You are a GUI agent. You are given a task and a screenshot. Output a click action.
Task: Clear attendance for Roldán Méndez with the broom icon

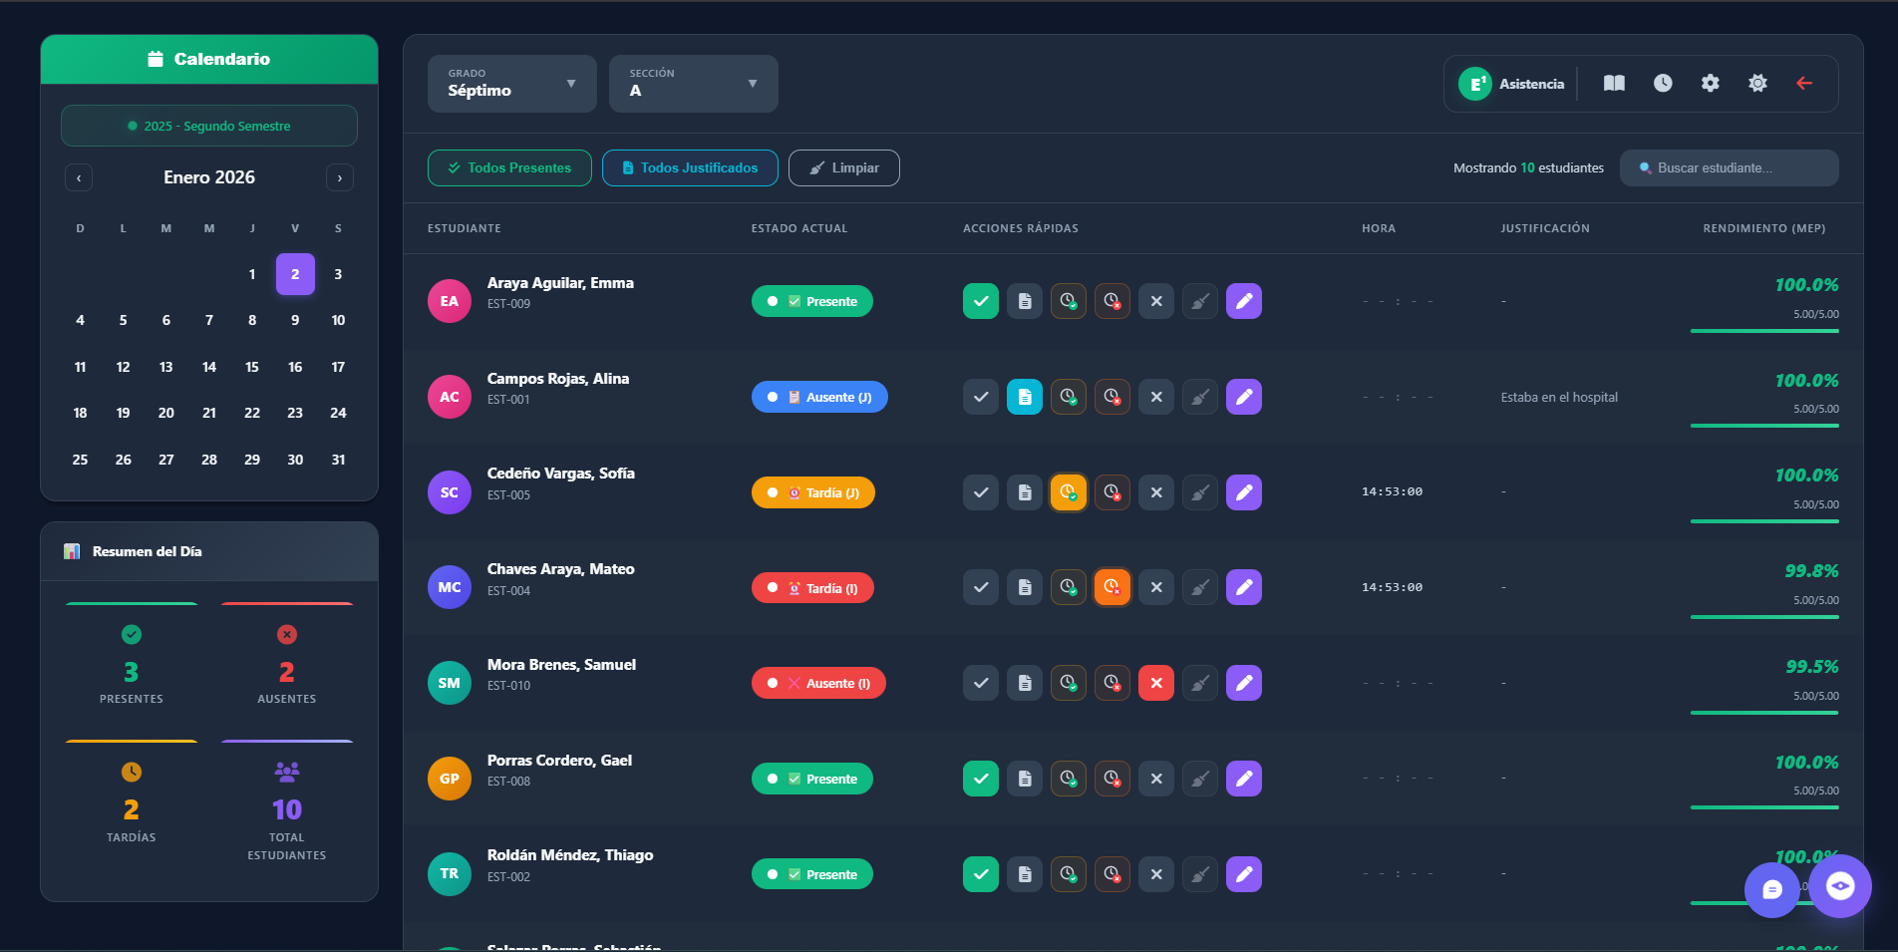tap(1199, 874)
